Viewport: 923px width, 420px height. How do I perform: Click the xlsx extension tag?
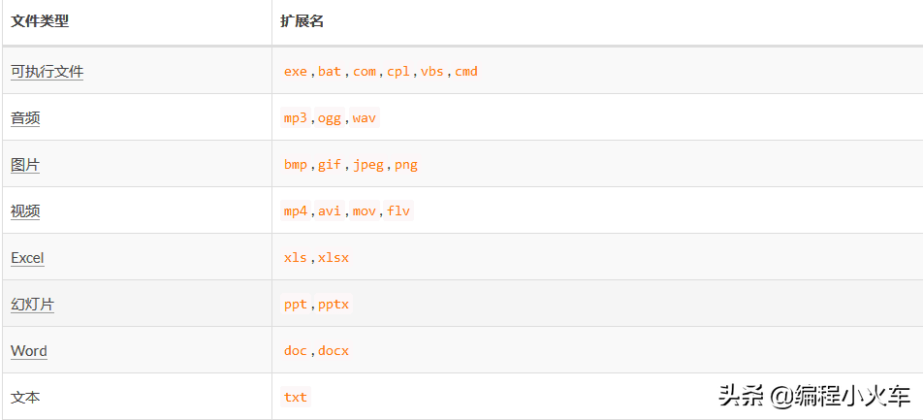[x=334, y=258]
